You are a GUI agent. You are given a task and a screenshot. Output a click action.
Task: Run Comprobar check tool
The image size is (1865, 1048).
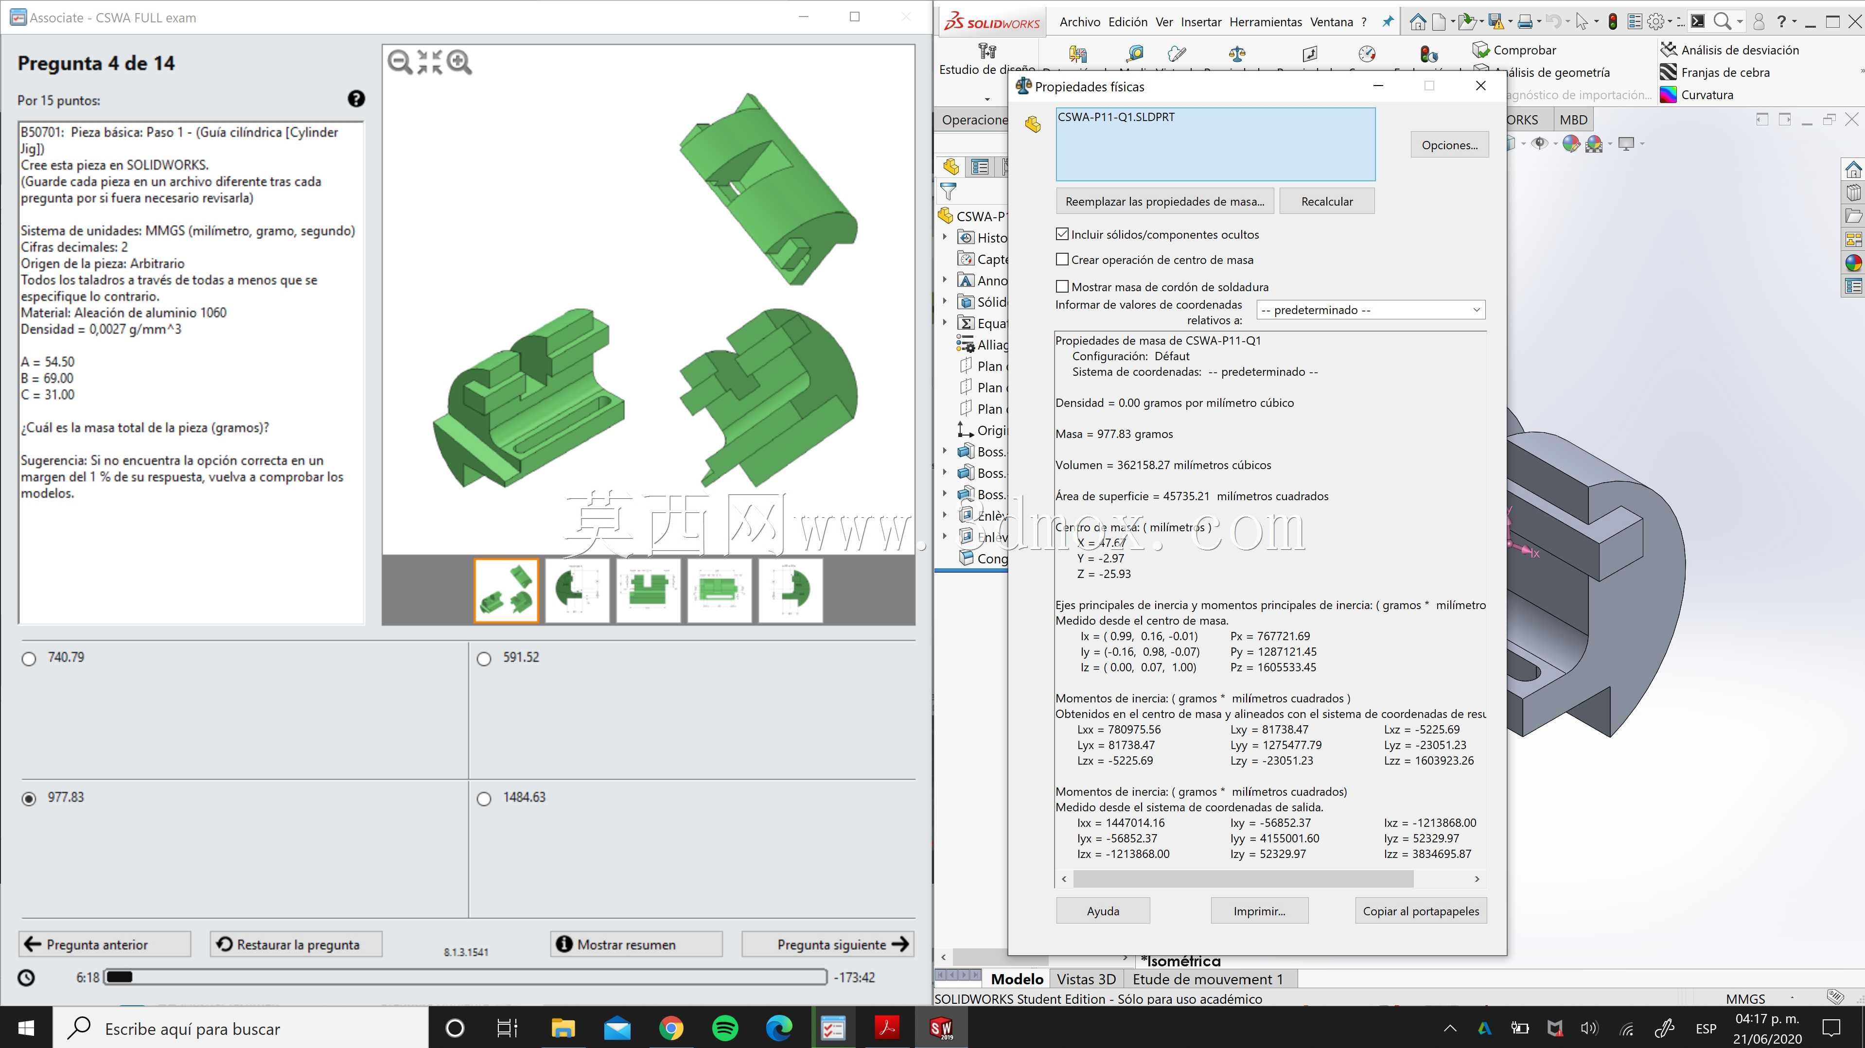click(x=1514, y=50)
